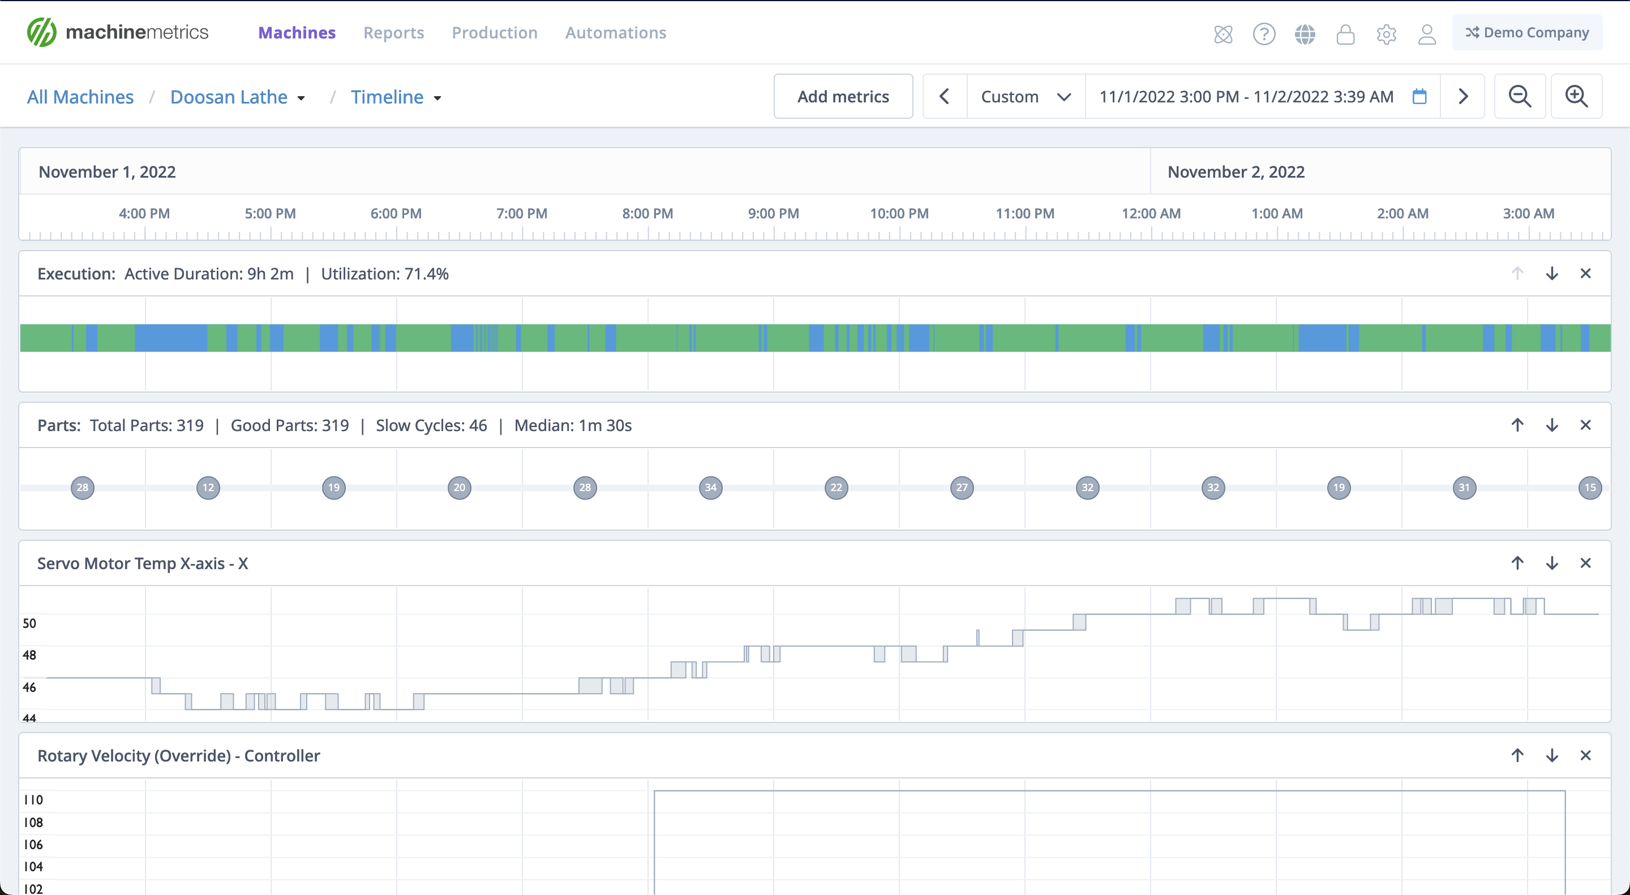Viewport: 1630px width, 895px height.
Task: Open the Custom time range dropdown
Action: 1024,96
